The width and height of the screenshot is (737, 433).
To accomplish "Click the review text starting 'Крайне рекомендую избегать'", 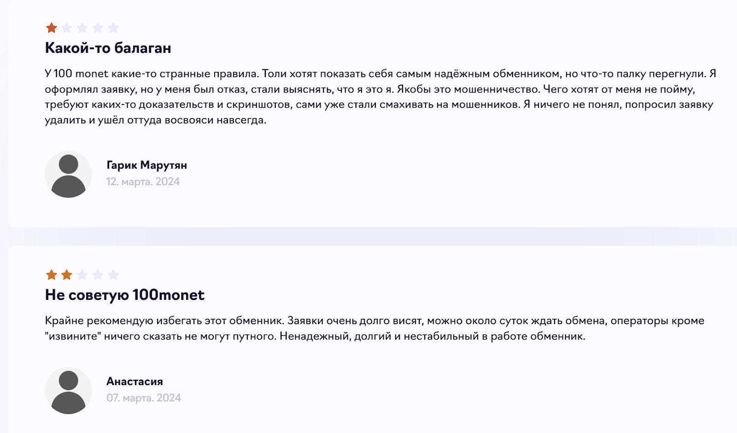I will [x=374, y=328].
